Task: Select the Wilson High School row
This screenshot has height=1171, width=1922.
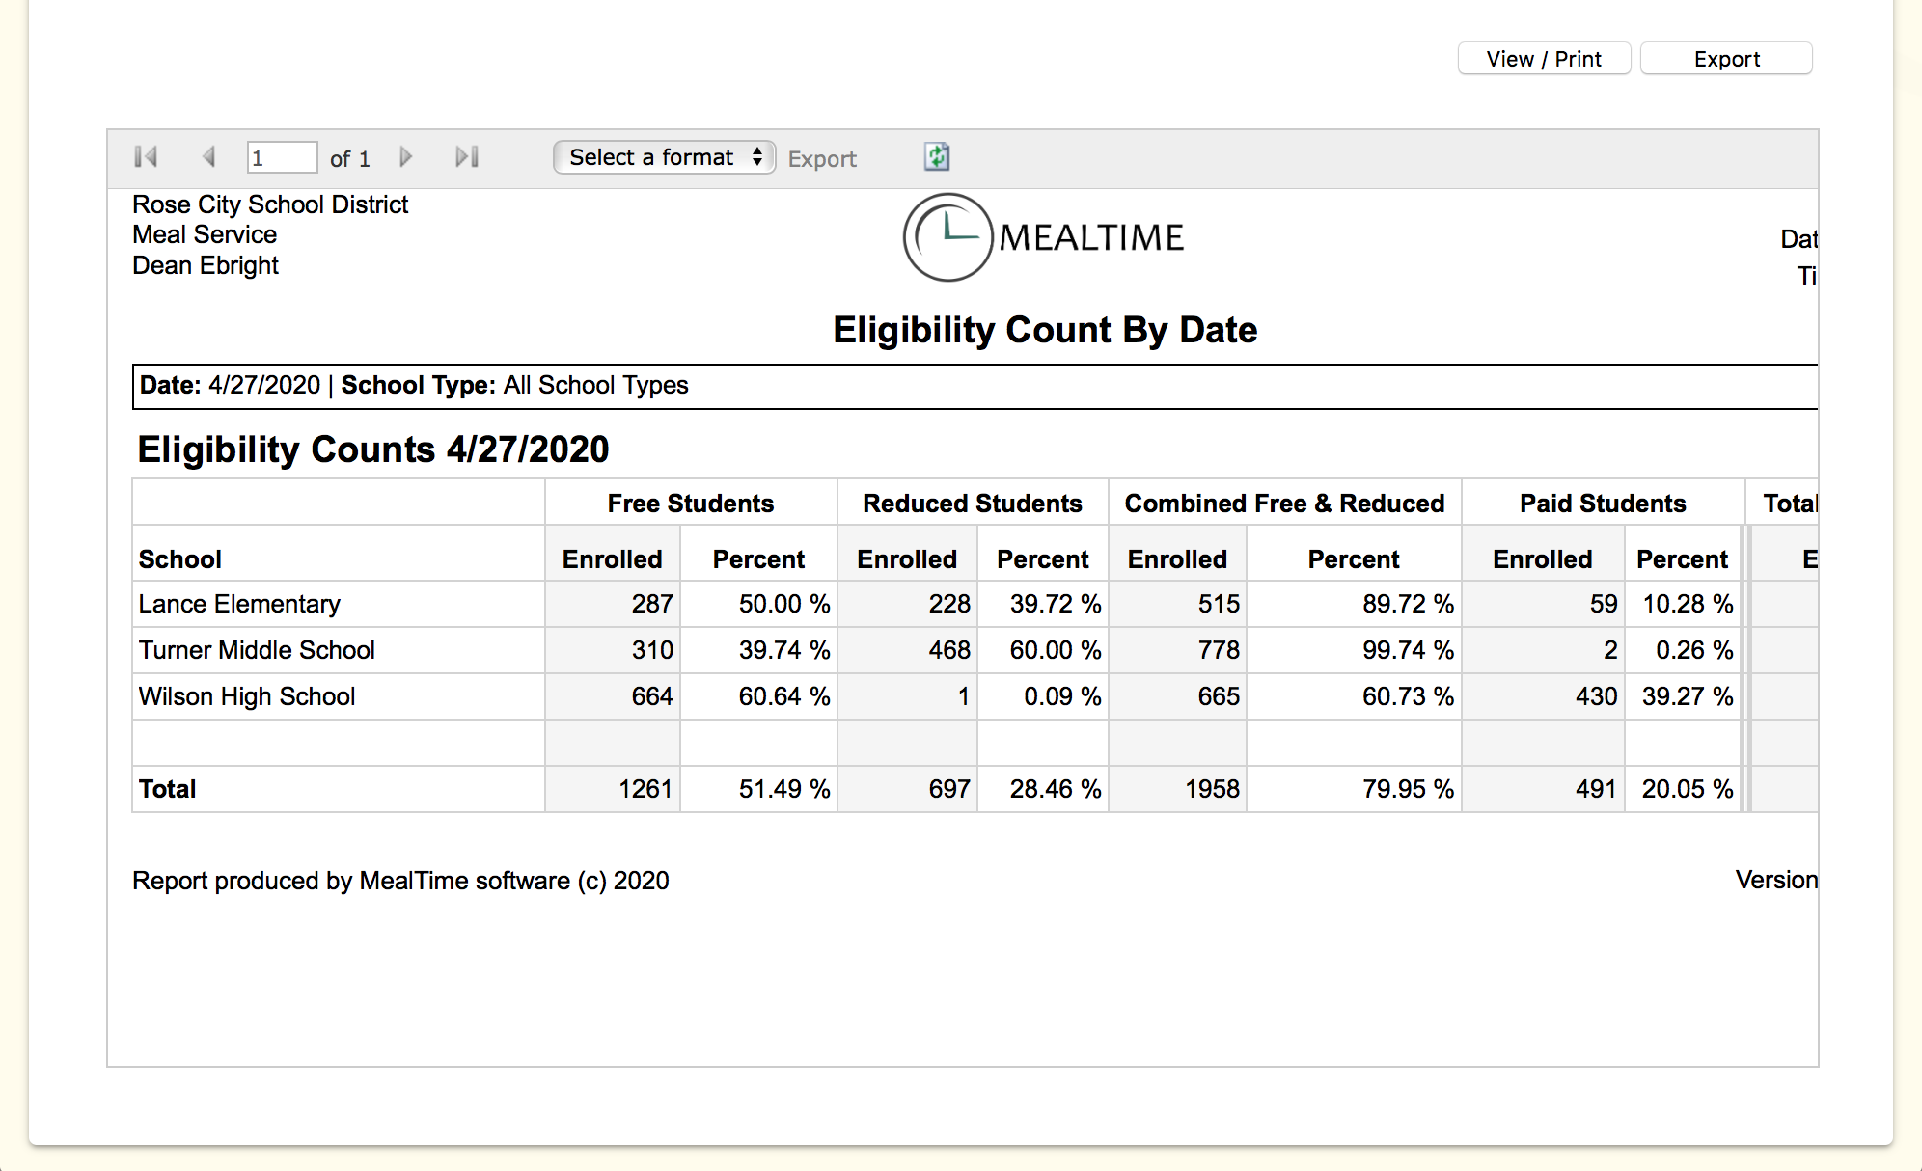Action: (247, 696)
